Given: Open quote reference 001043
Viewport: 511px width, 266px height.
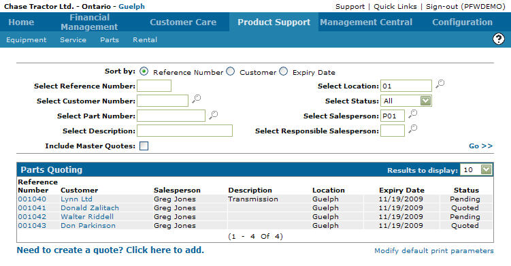Looking at the screenshot, I should (32, 225).
